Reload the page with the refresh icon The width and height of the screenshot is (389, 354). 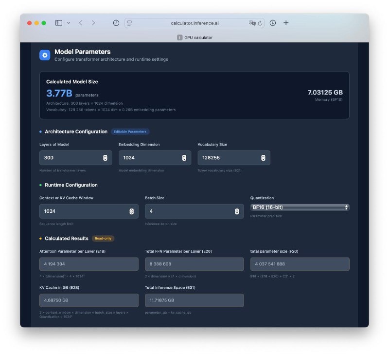click(x=260, y=23)
